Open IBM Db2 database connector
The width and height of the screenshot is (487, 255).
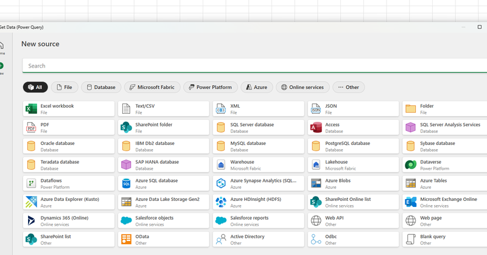[x=163, y=146]
